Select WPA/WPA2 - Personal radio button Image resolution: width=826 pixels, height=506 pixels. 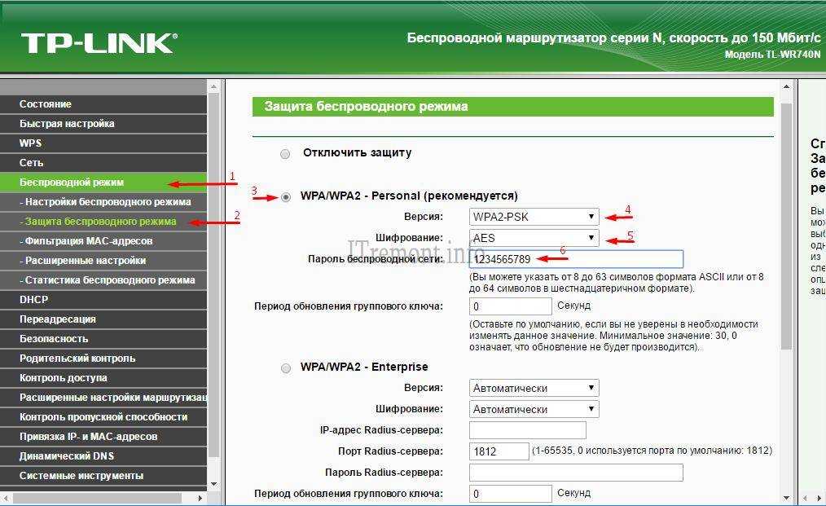[x=285, y=196]
